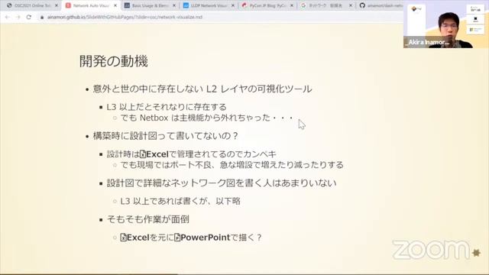Click the GitHub favicon on the last tab
The image size is (489, 275).
pyautogui.click(x=362, y=5)
